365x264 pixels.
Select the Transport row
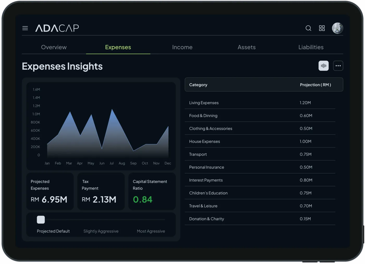(260, 154)
